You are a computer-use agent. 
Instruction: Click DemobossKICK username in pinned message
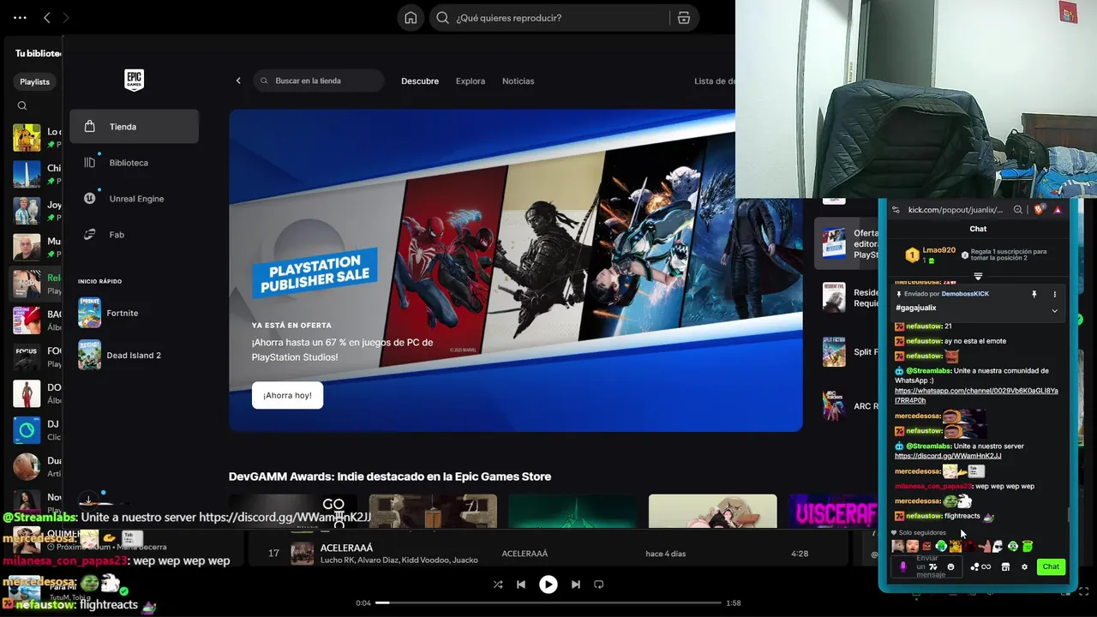pos(965,294)
